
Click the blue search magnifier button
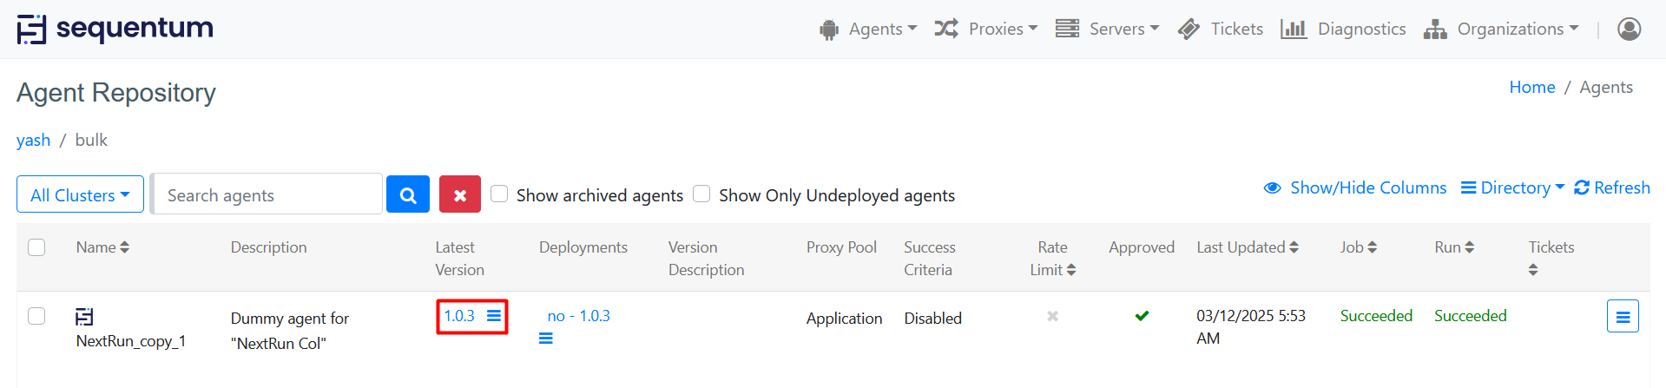407,194
